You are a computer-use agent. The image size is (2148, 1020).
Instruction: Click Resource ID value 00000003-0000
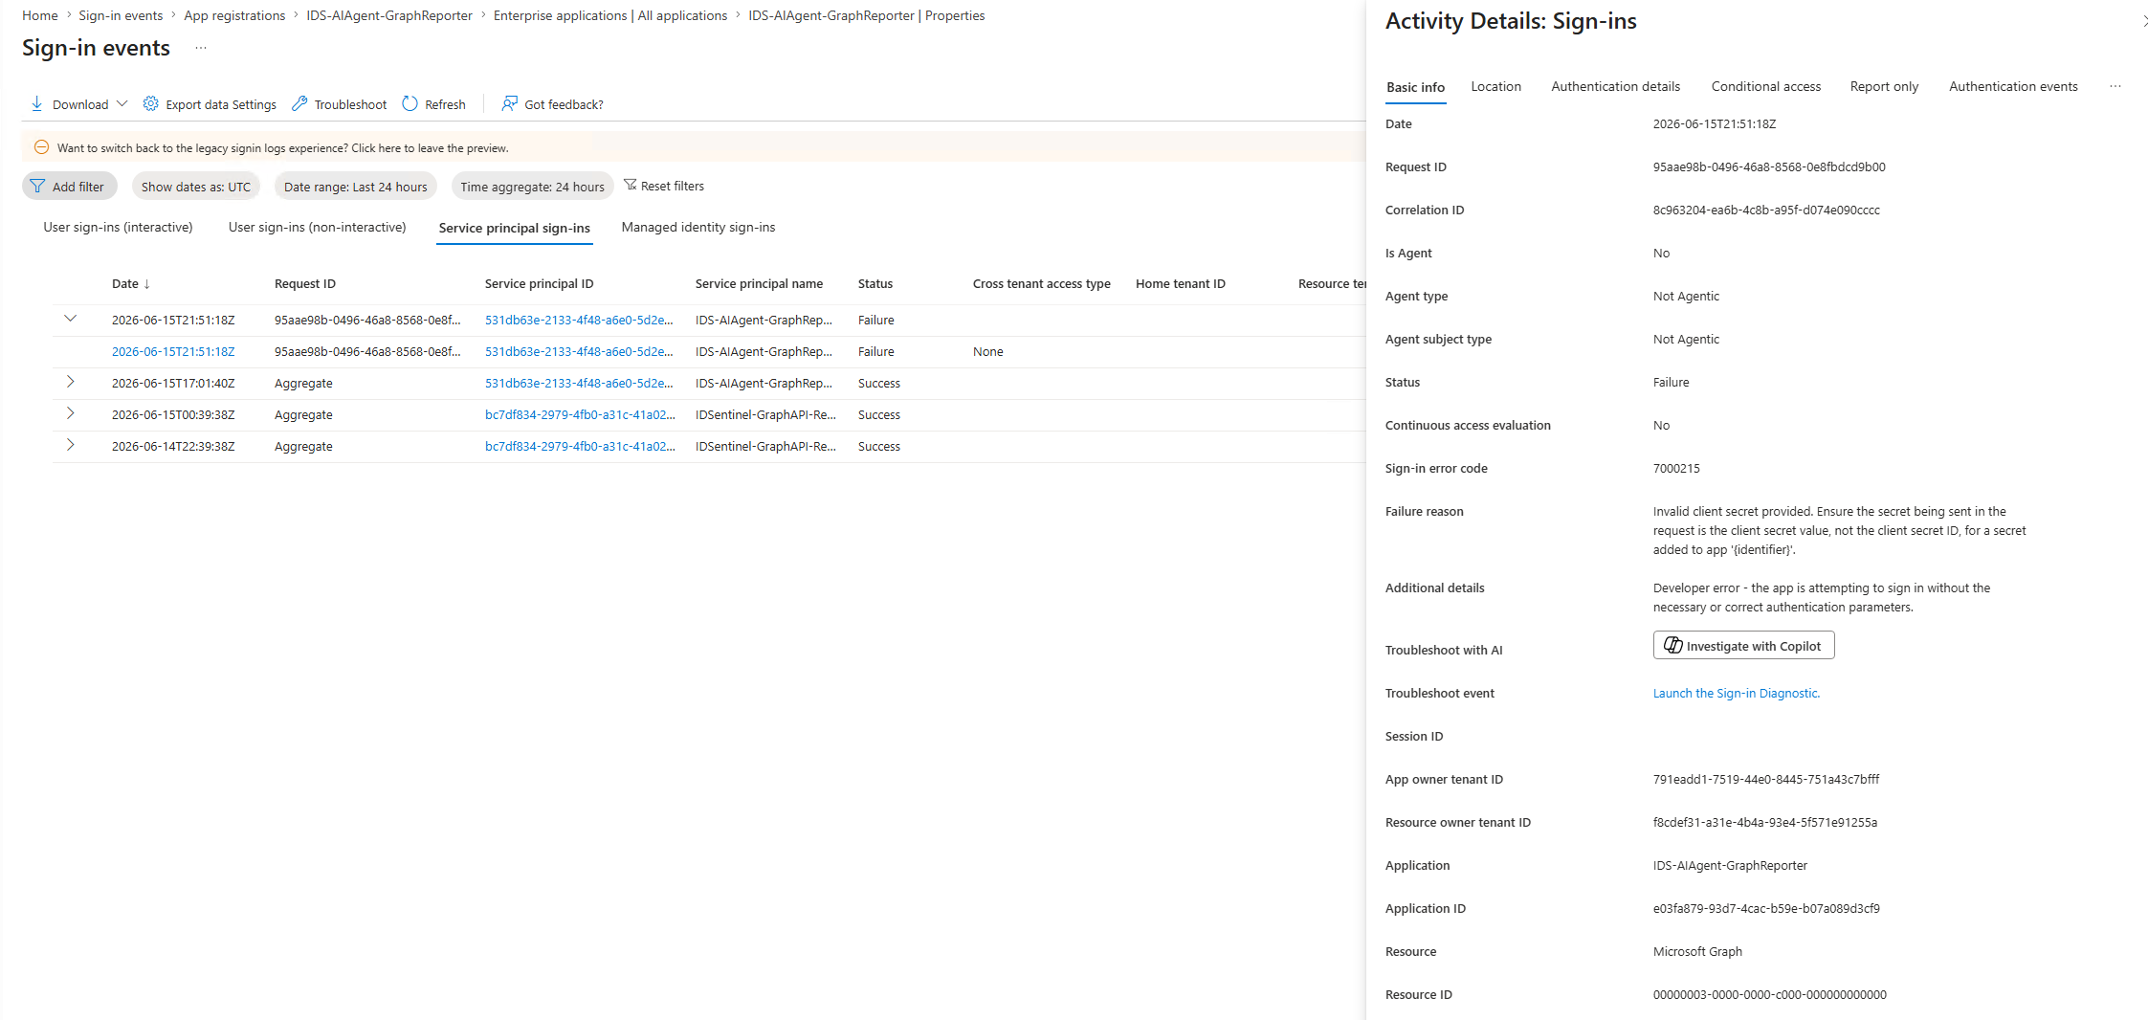pyautogui.click(x=1770, y=994)
